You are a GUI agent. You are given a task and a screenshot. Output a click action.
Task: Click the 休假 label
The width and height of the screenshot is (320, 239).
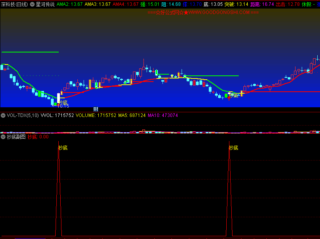306,4
